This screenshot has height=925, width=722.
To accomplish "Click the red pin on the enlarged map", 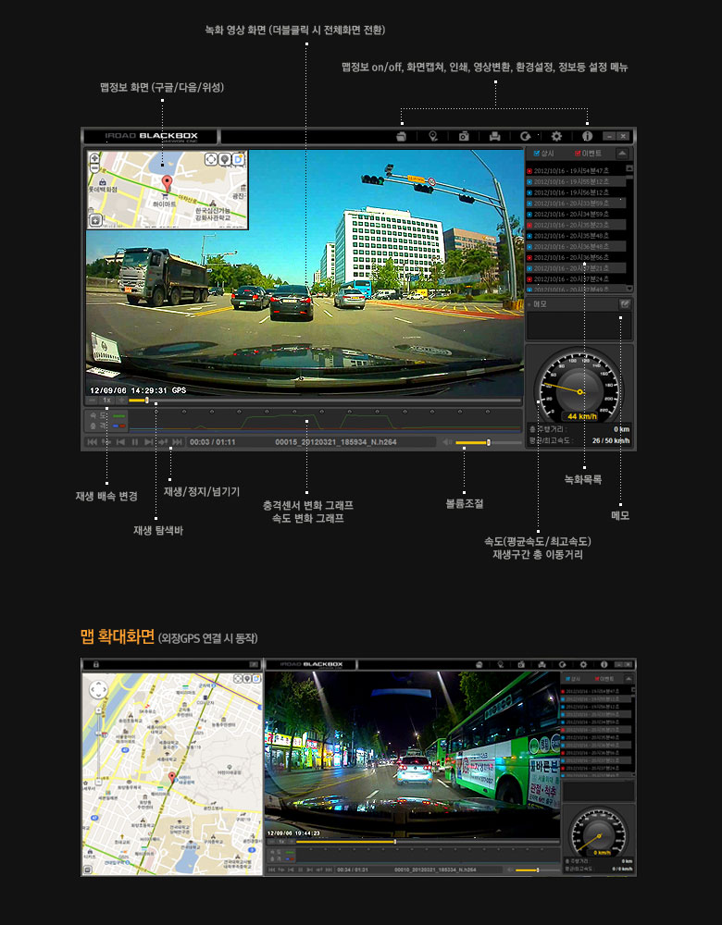I will click(x=172, y=777).
